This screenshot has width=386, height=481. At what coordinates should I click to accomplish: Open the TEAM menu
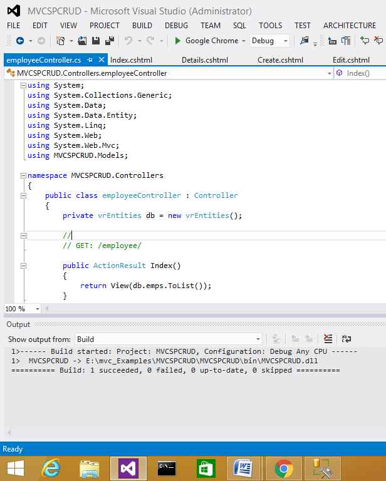tap(211, 26)
